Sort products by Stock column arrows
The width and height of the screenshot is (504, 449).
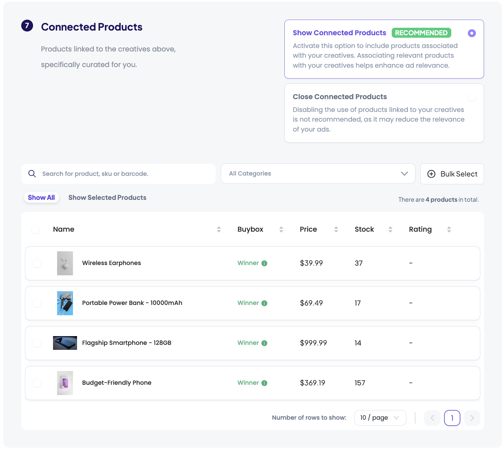coord(390,229)
